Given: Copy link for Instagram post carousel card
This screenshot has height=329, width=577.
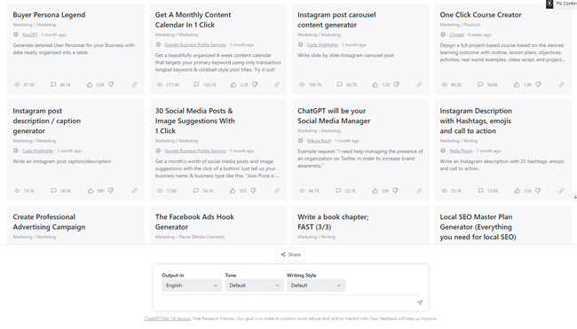Looking at the screenshot, I should click(x=419, y=84).
